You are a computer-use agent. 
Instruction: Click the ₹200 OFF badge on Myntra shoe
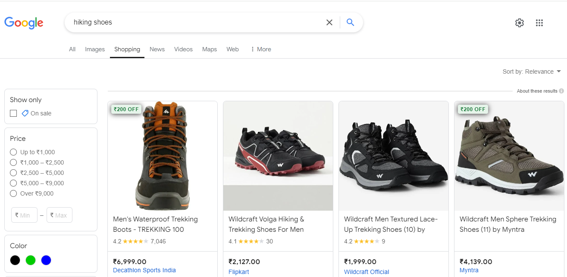[473, 109]
